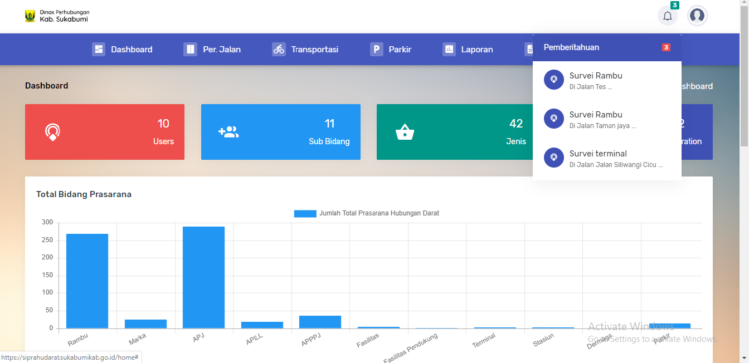Open the Per. Jalan menu
Image resolution: width=749 pixels, height=363 pixels.
(x=221, y=50)
